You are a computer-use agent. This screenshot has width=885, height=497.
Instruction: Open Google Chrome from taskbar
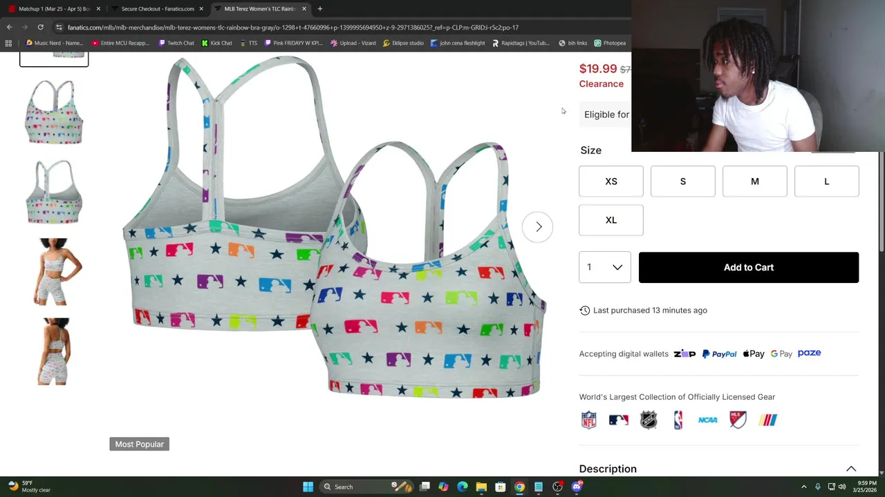pos(519,487)
